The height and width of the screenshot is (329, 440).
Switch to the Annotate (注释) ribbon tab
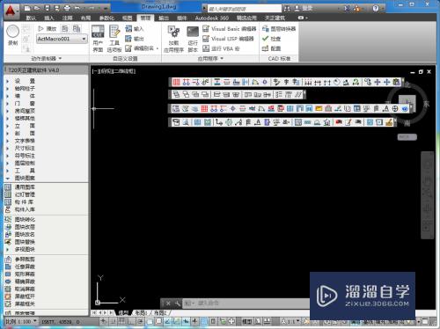click(x=67, y=18)
